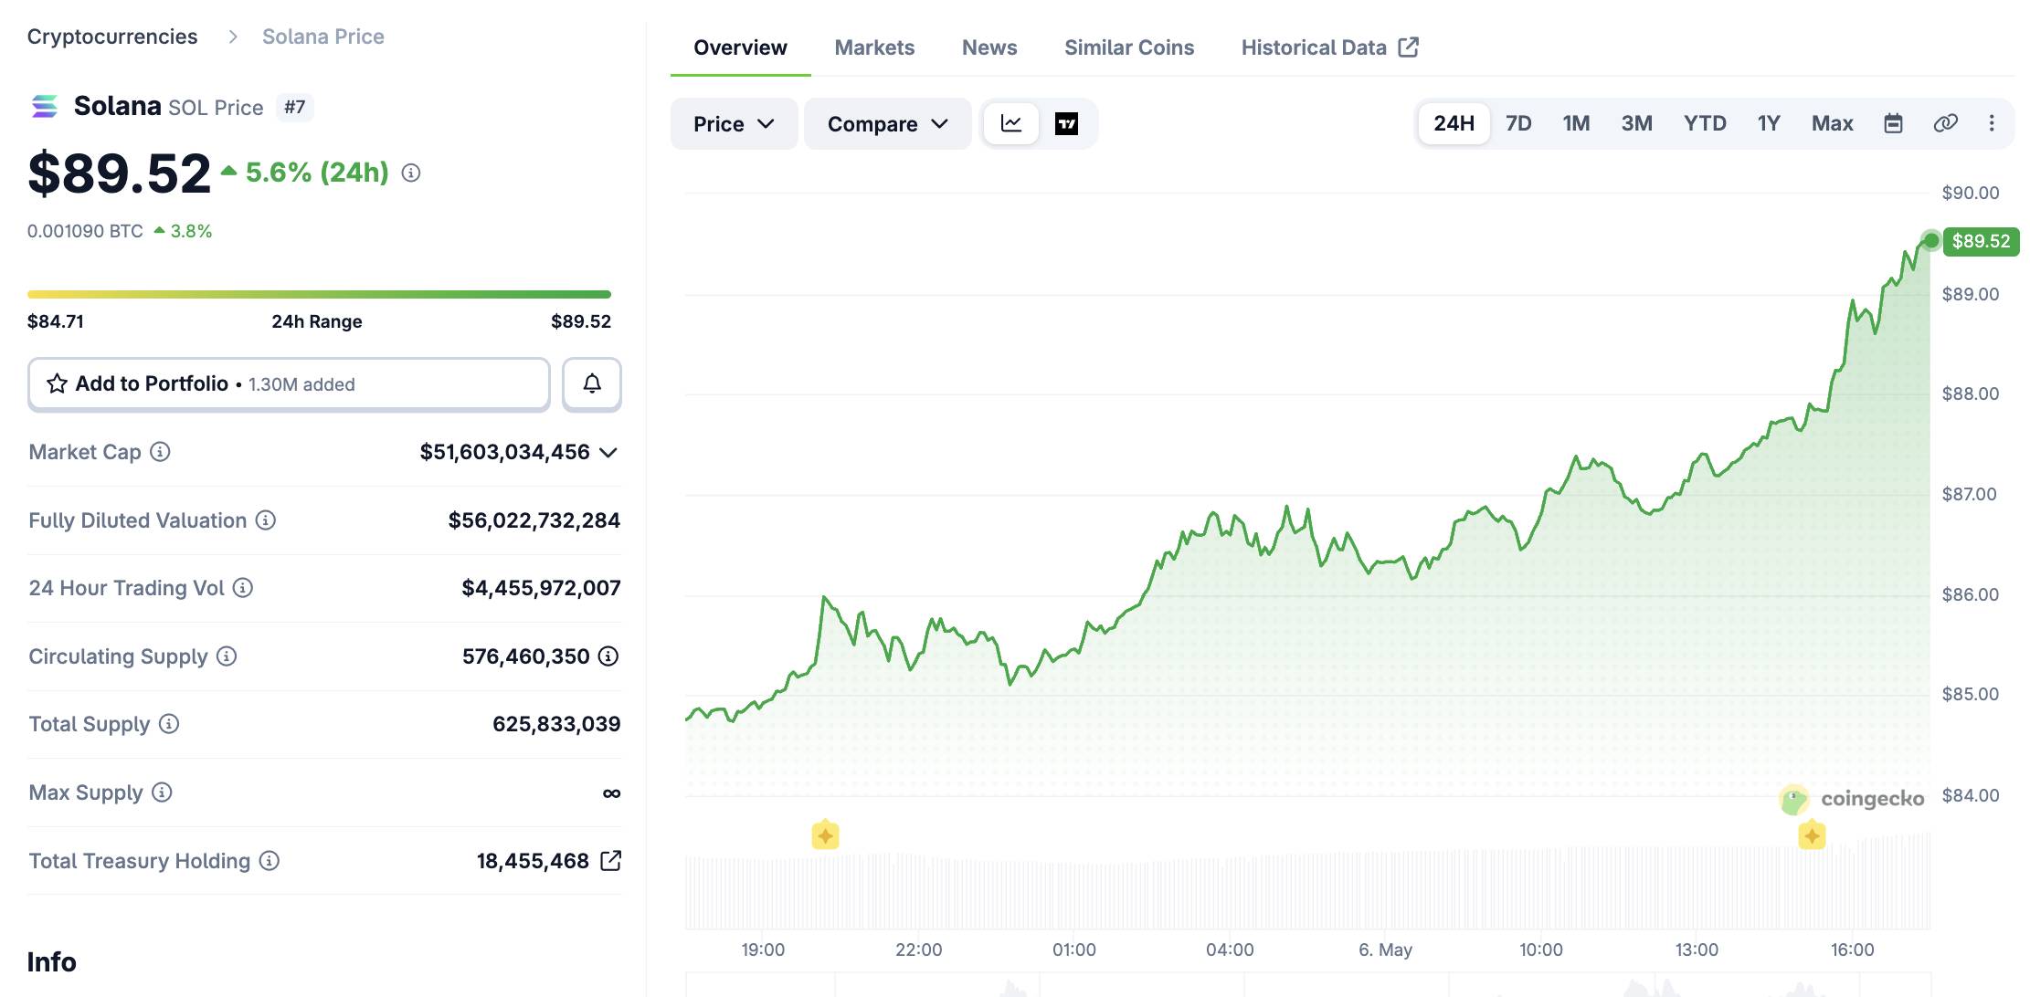Viewport: 2030px width, 997px height.
Task: Open the Compare dropdown
Action: coord(887,124)
